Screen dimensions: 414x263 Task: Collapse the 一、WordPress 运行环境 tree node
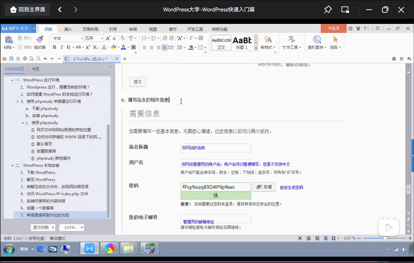[12, 80]
